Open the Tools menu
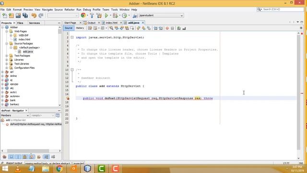Viewport: 307px width, 173px height. tap(114, 10)
